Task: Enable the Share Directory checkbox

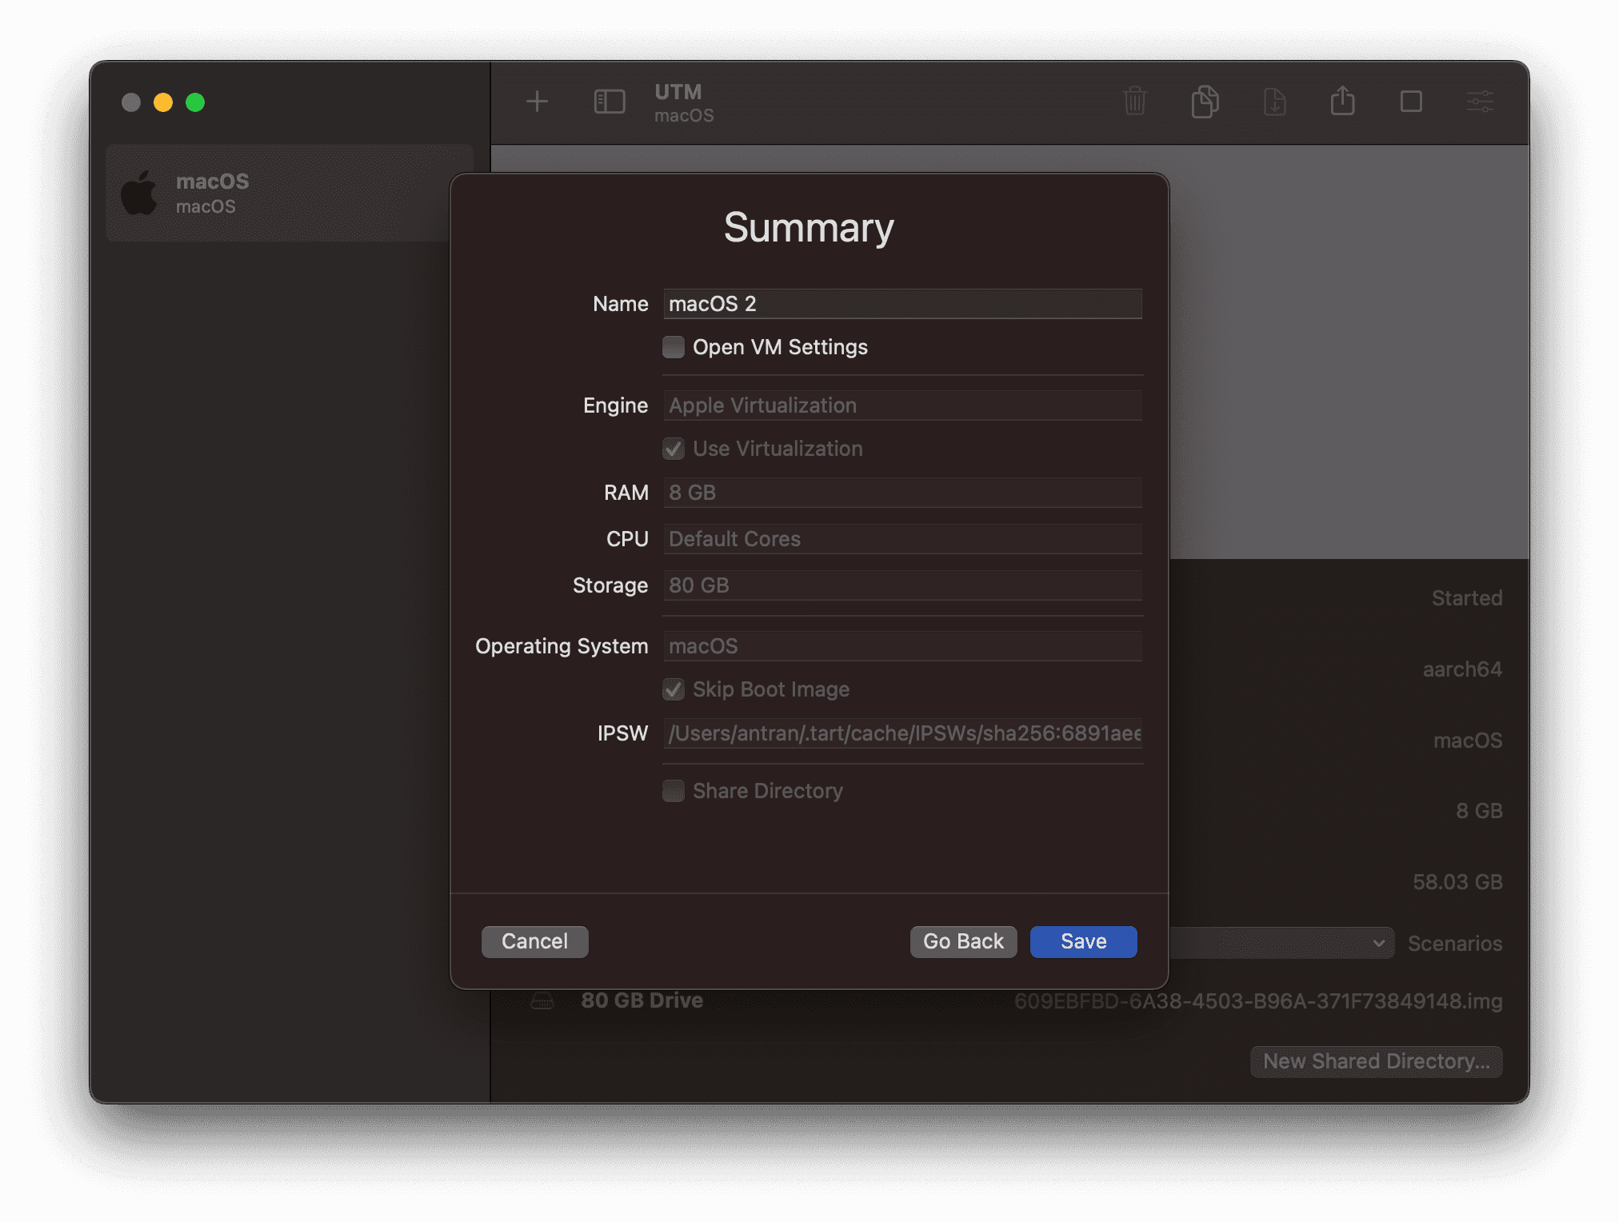Action: 673,791
